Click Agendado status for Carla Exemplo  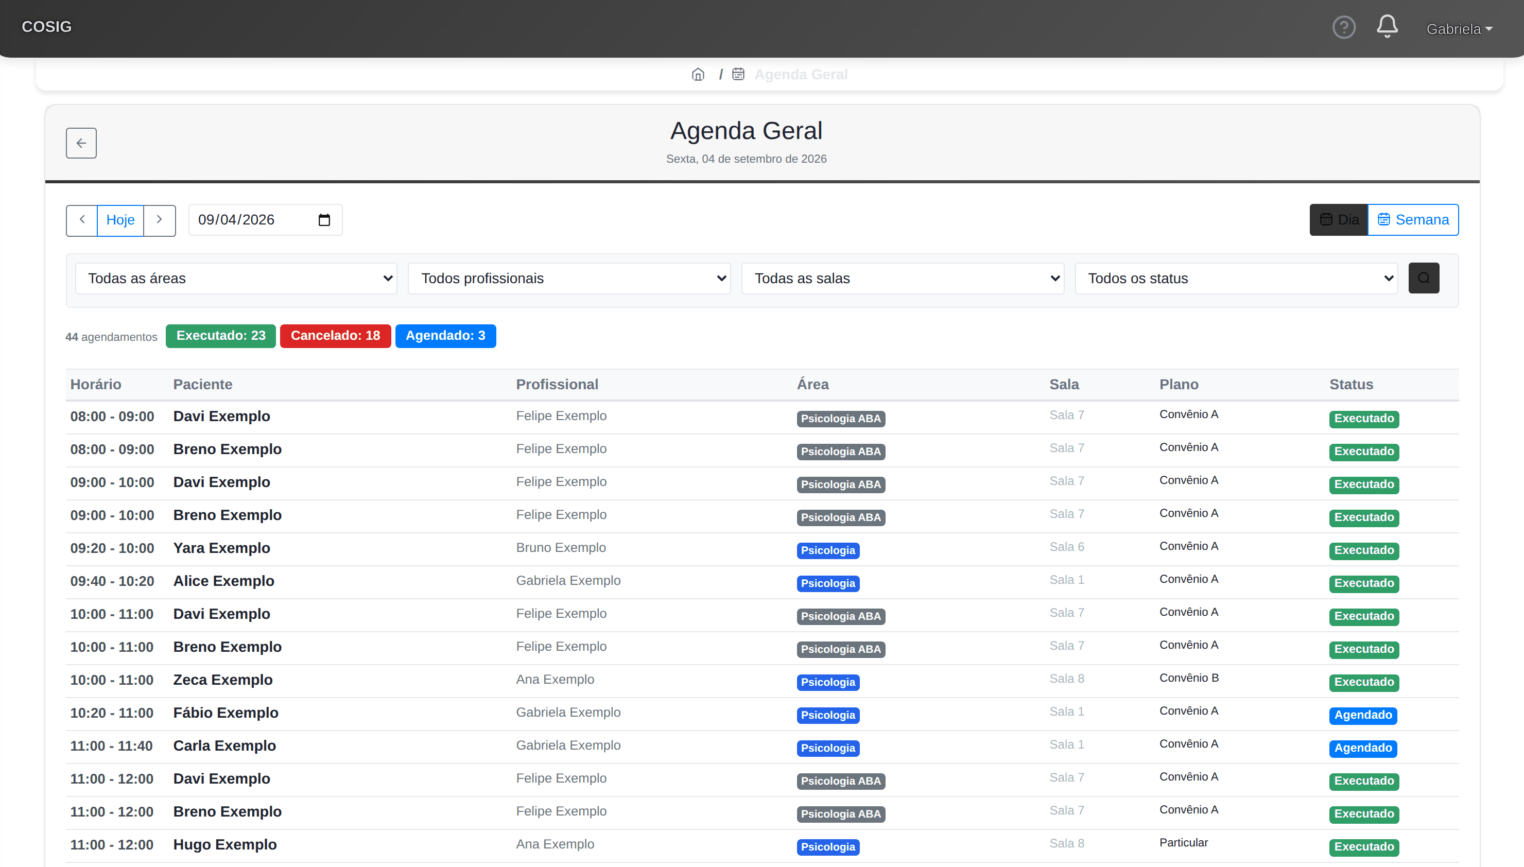[x=1363, y=749]
